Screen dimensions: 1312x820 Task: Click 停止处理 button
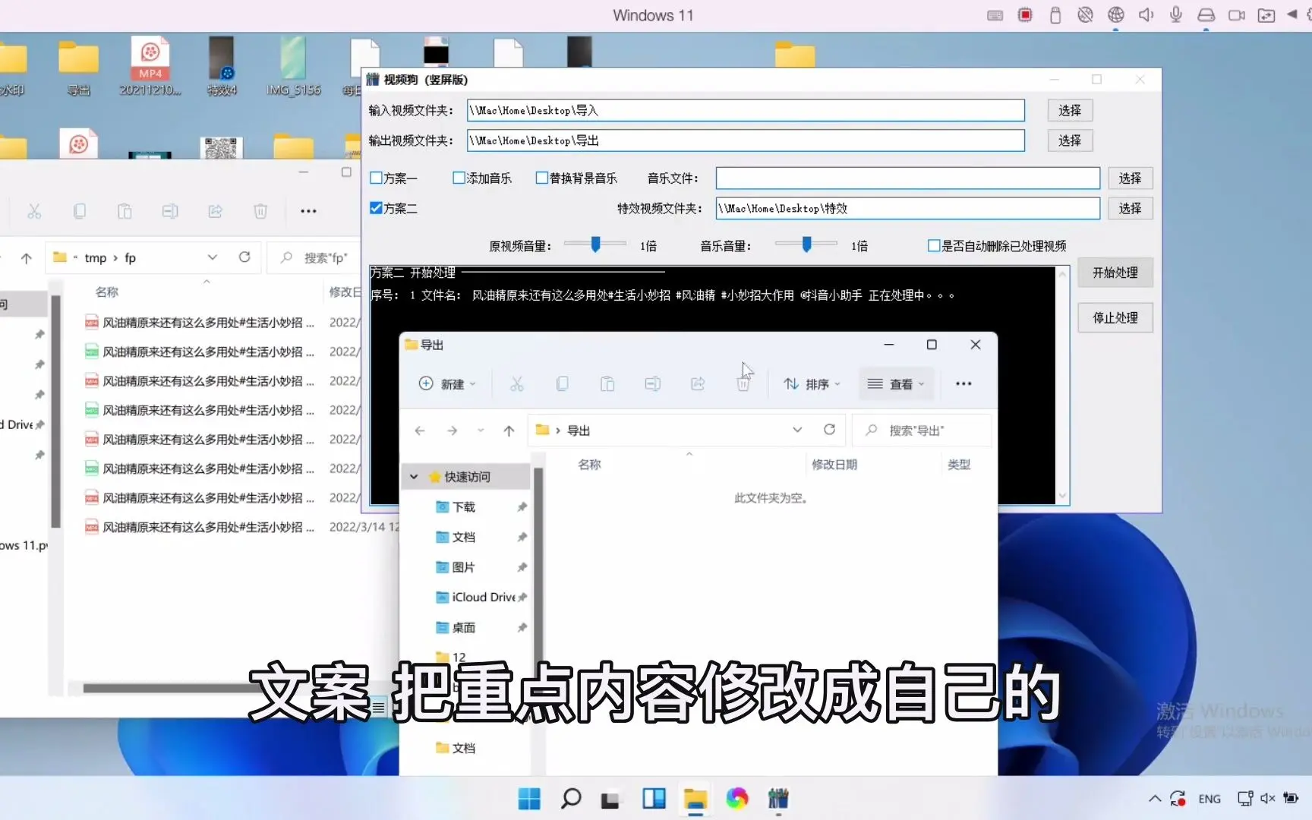[x=1115, y=317]
